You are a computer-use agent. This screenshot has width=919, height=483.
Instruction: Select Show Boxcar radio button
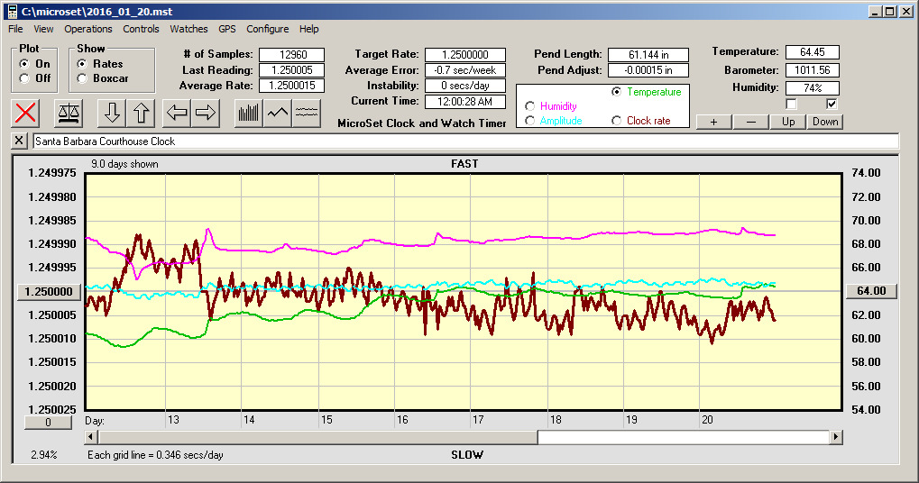(82, 77)
